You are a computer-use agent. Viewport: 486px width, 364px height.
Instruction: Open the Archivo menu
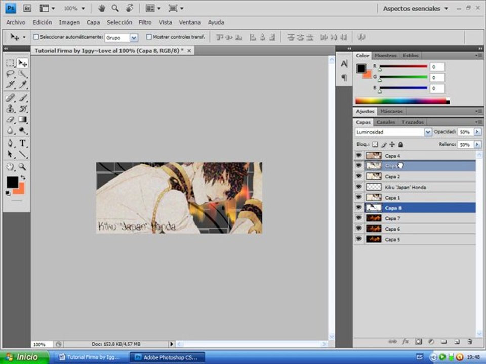tap(16, 22)
